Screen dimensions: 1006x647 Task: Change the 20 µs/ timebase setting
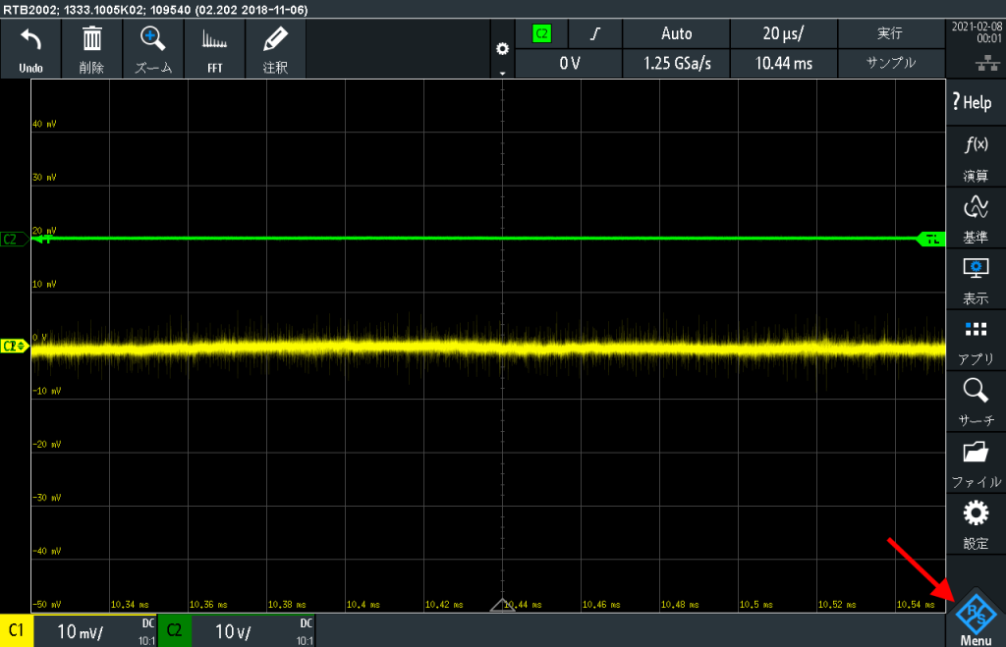783,33
